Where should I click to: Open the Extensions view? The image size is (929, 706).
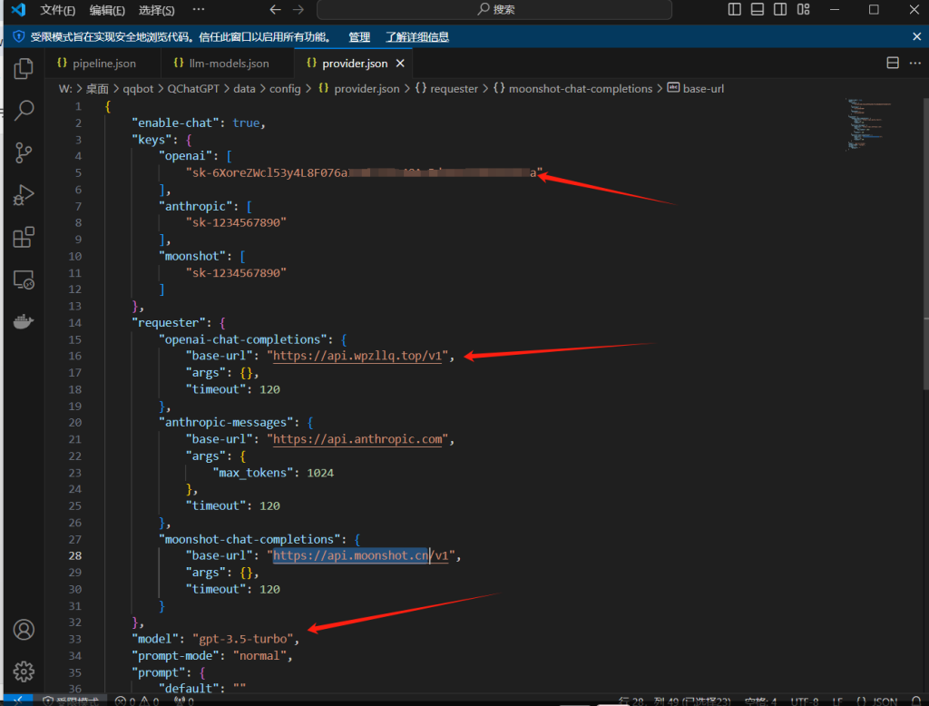[x=24, y=238]
